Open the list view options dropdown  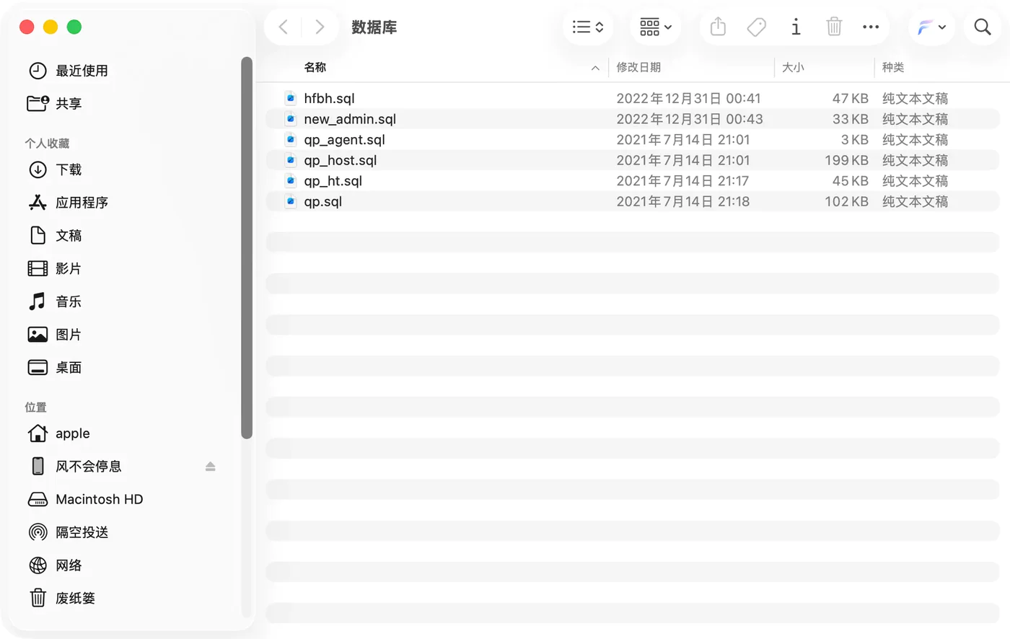coord(588,27)
